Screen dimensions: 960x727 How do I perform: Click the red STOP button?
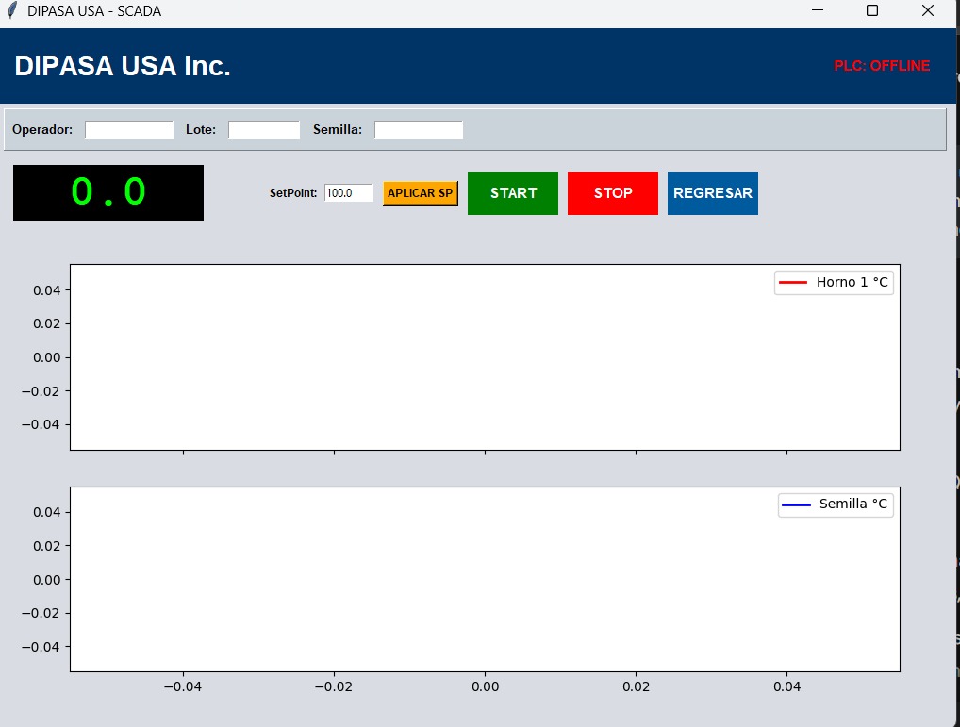(x=613, y=193)
